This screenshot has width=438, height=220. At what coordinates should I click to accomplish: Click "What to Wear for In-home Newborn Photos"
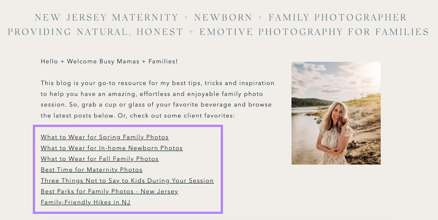(x=112, y=148)
